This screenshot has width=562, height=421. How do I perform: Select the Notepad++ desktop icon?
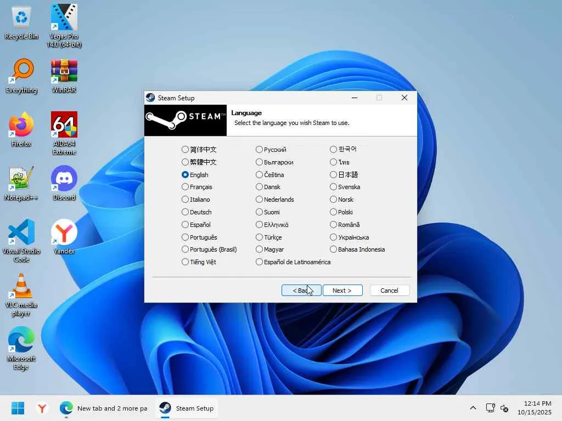[21, 183]
